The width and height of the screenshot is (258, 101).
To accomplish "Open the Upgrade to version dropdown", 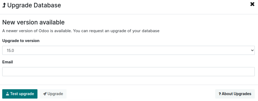I will pyautogui.click(x=128, y=50).
